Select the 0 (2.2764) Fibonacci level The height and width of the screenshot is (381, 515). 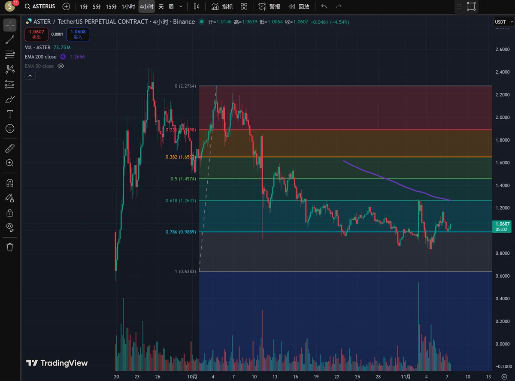[x=185, y=86]
